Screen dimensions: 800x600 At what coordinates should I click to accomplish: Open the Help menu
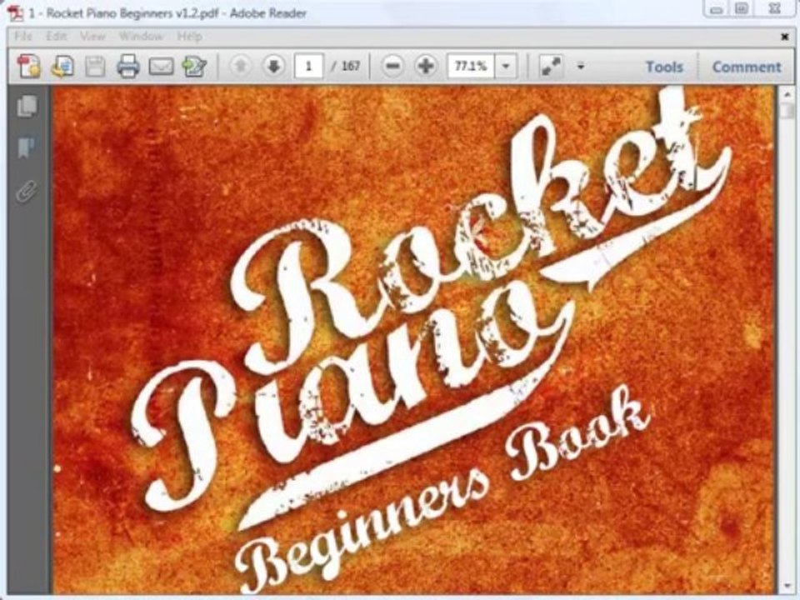coord(190,36)
